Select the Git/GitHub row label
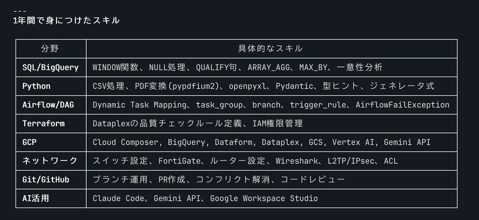 [x=46, y=180]
